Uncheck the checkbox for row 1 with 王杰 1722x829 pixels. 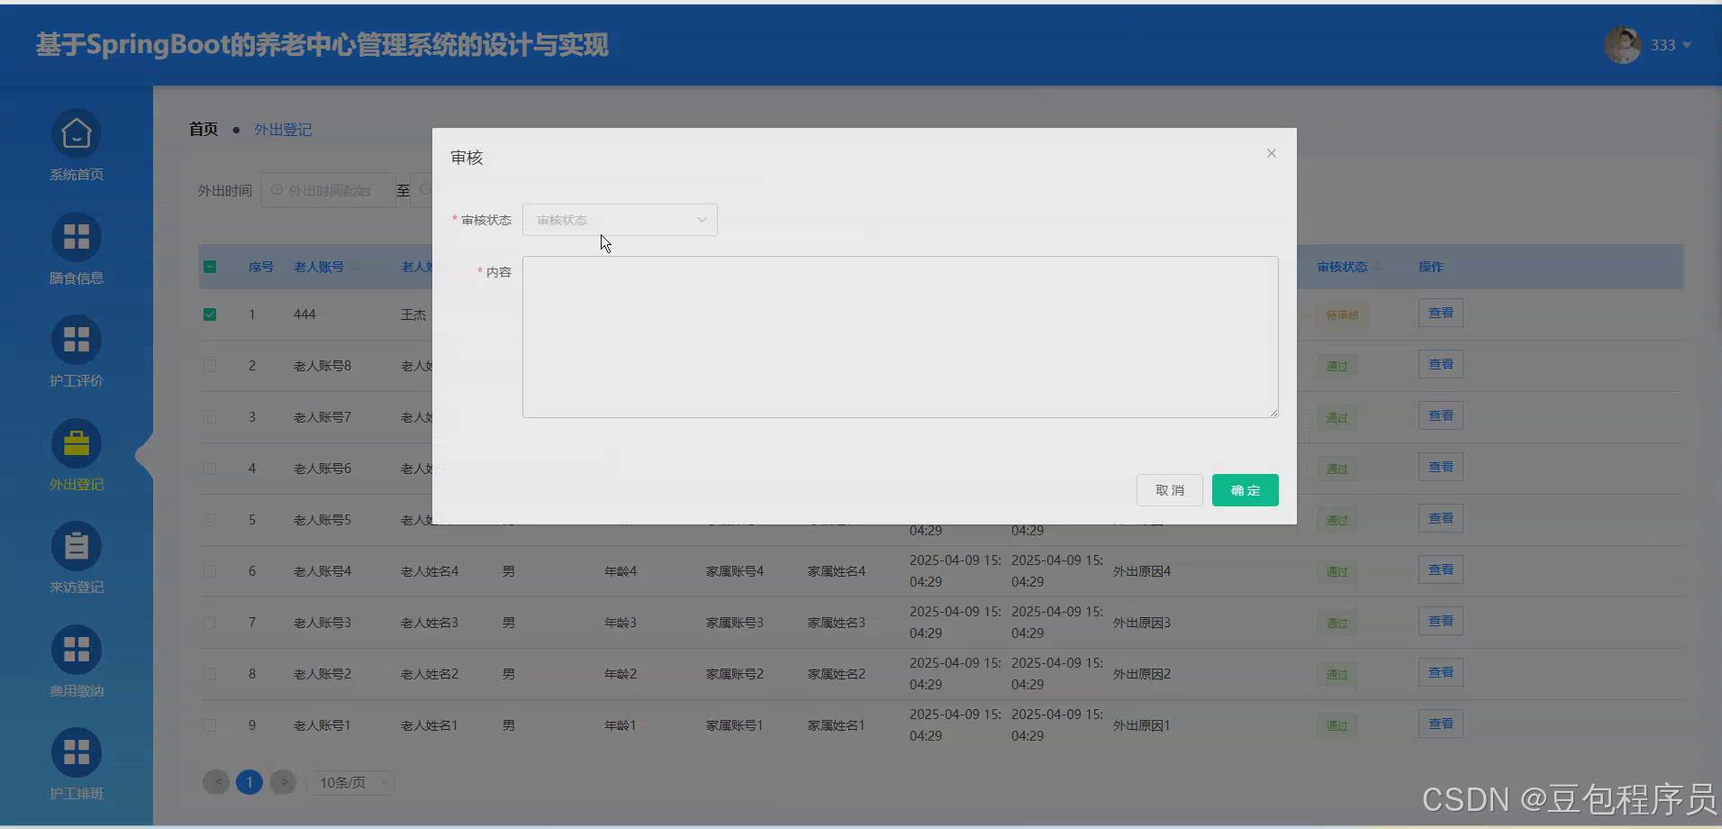210,314
